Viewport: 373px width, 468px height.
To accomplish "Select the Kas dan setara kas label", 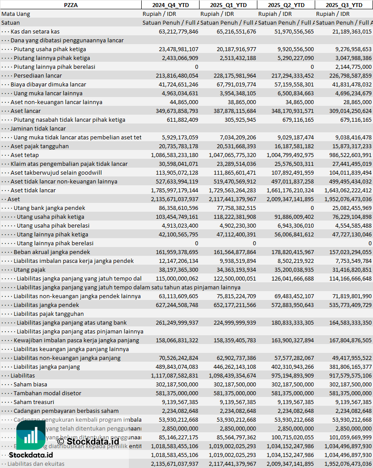I will [35, 32].
